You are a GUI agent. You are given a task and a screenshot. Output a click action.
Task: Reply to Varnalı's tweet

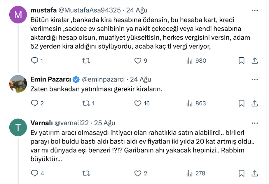[35, 173]
